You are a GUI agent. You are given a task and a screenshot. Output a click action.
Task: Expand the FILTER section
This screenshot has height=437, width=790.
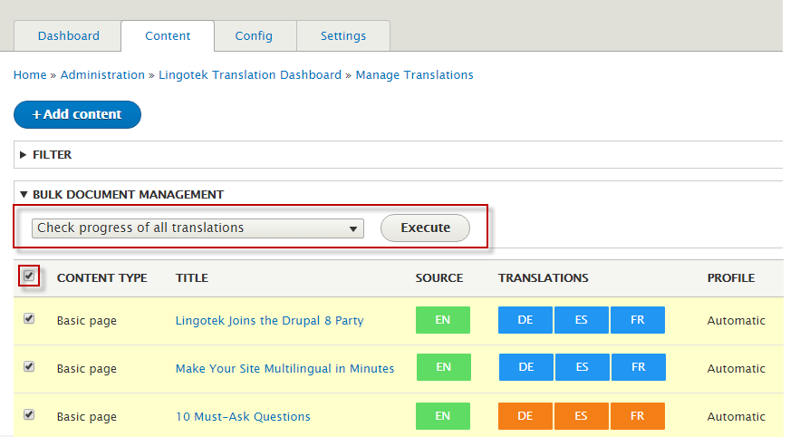coord(45,155)
